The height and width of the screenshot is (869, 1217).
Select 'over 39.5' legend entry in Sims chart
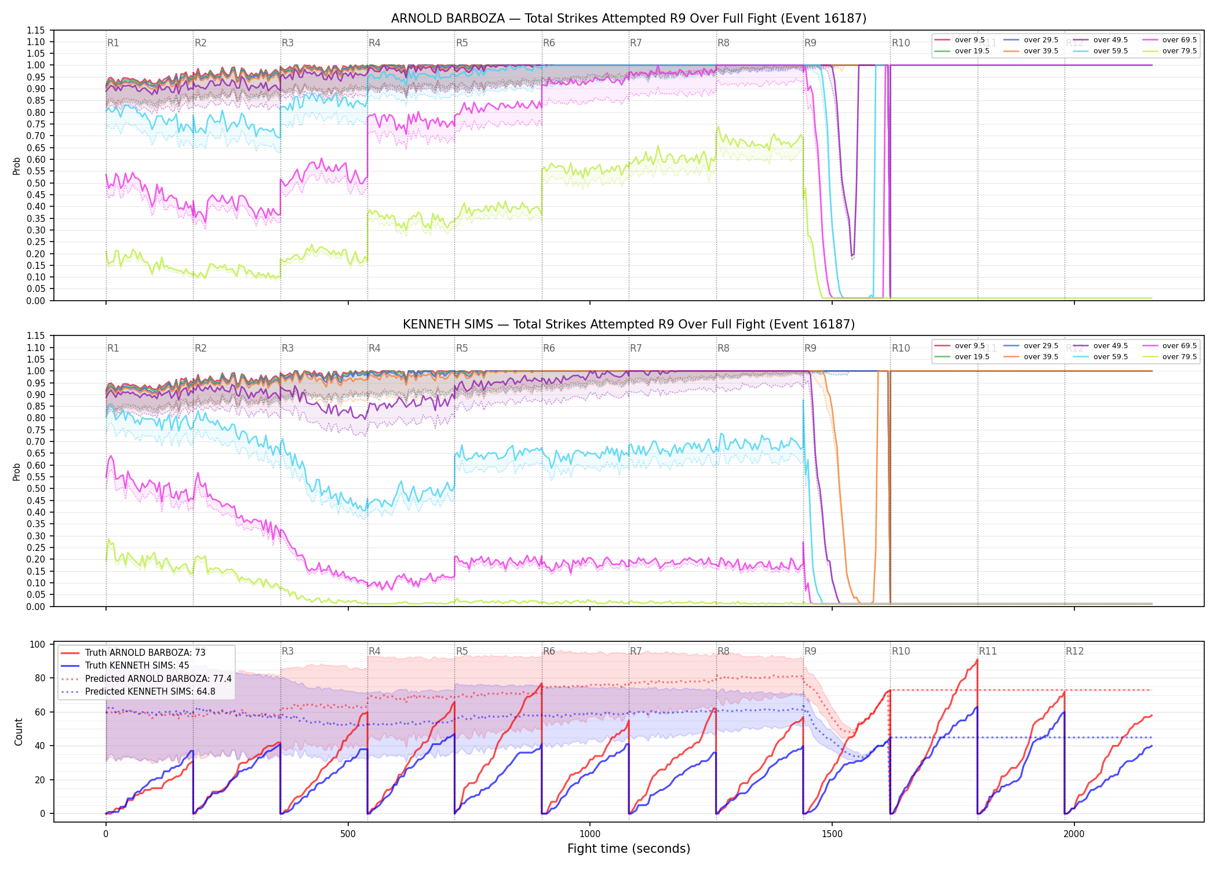click(x=1031, y=357)
